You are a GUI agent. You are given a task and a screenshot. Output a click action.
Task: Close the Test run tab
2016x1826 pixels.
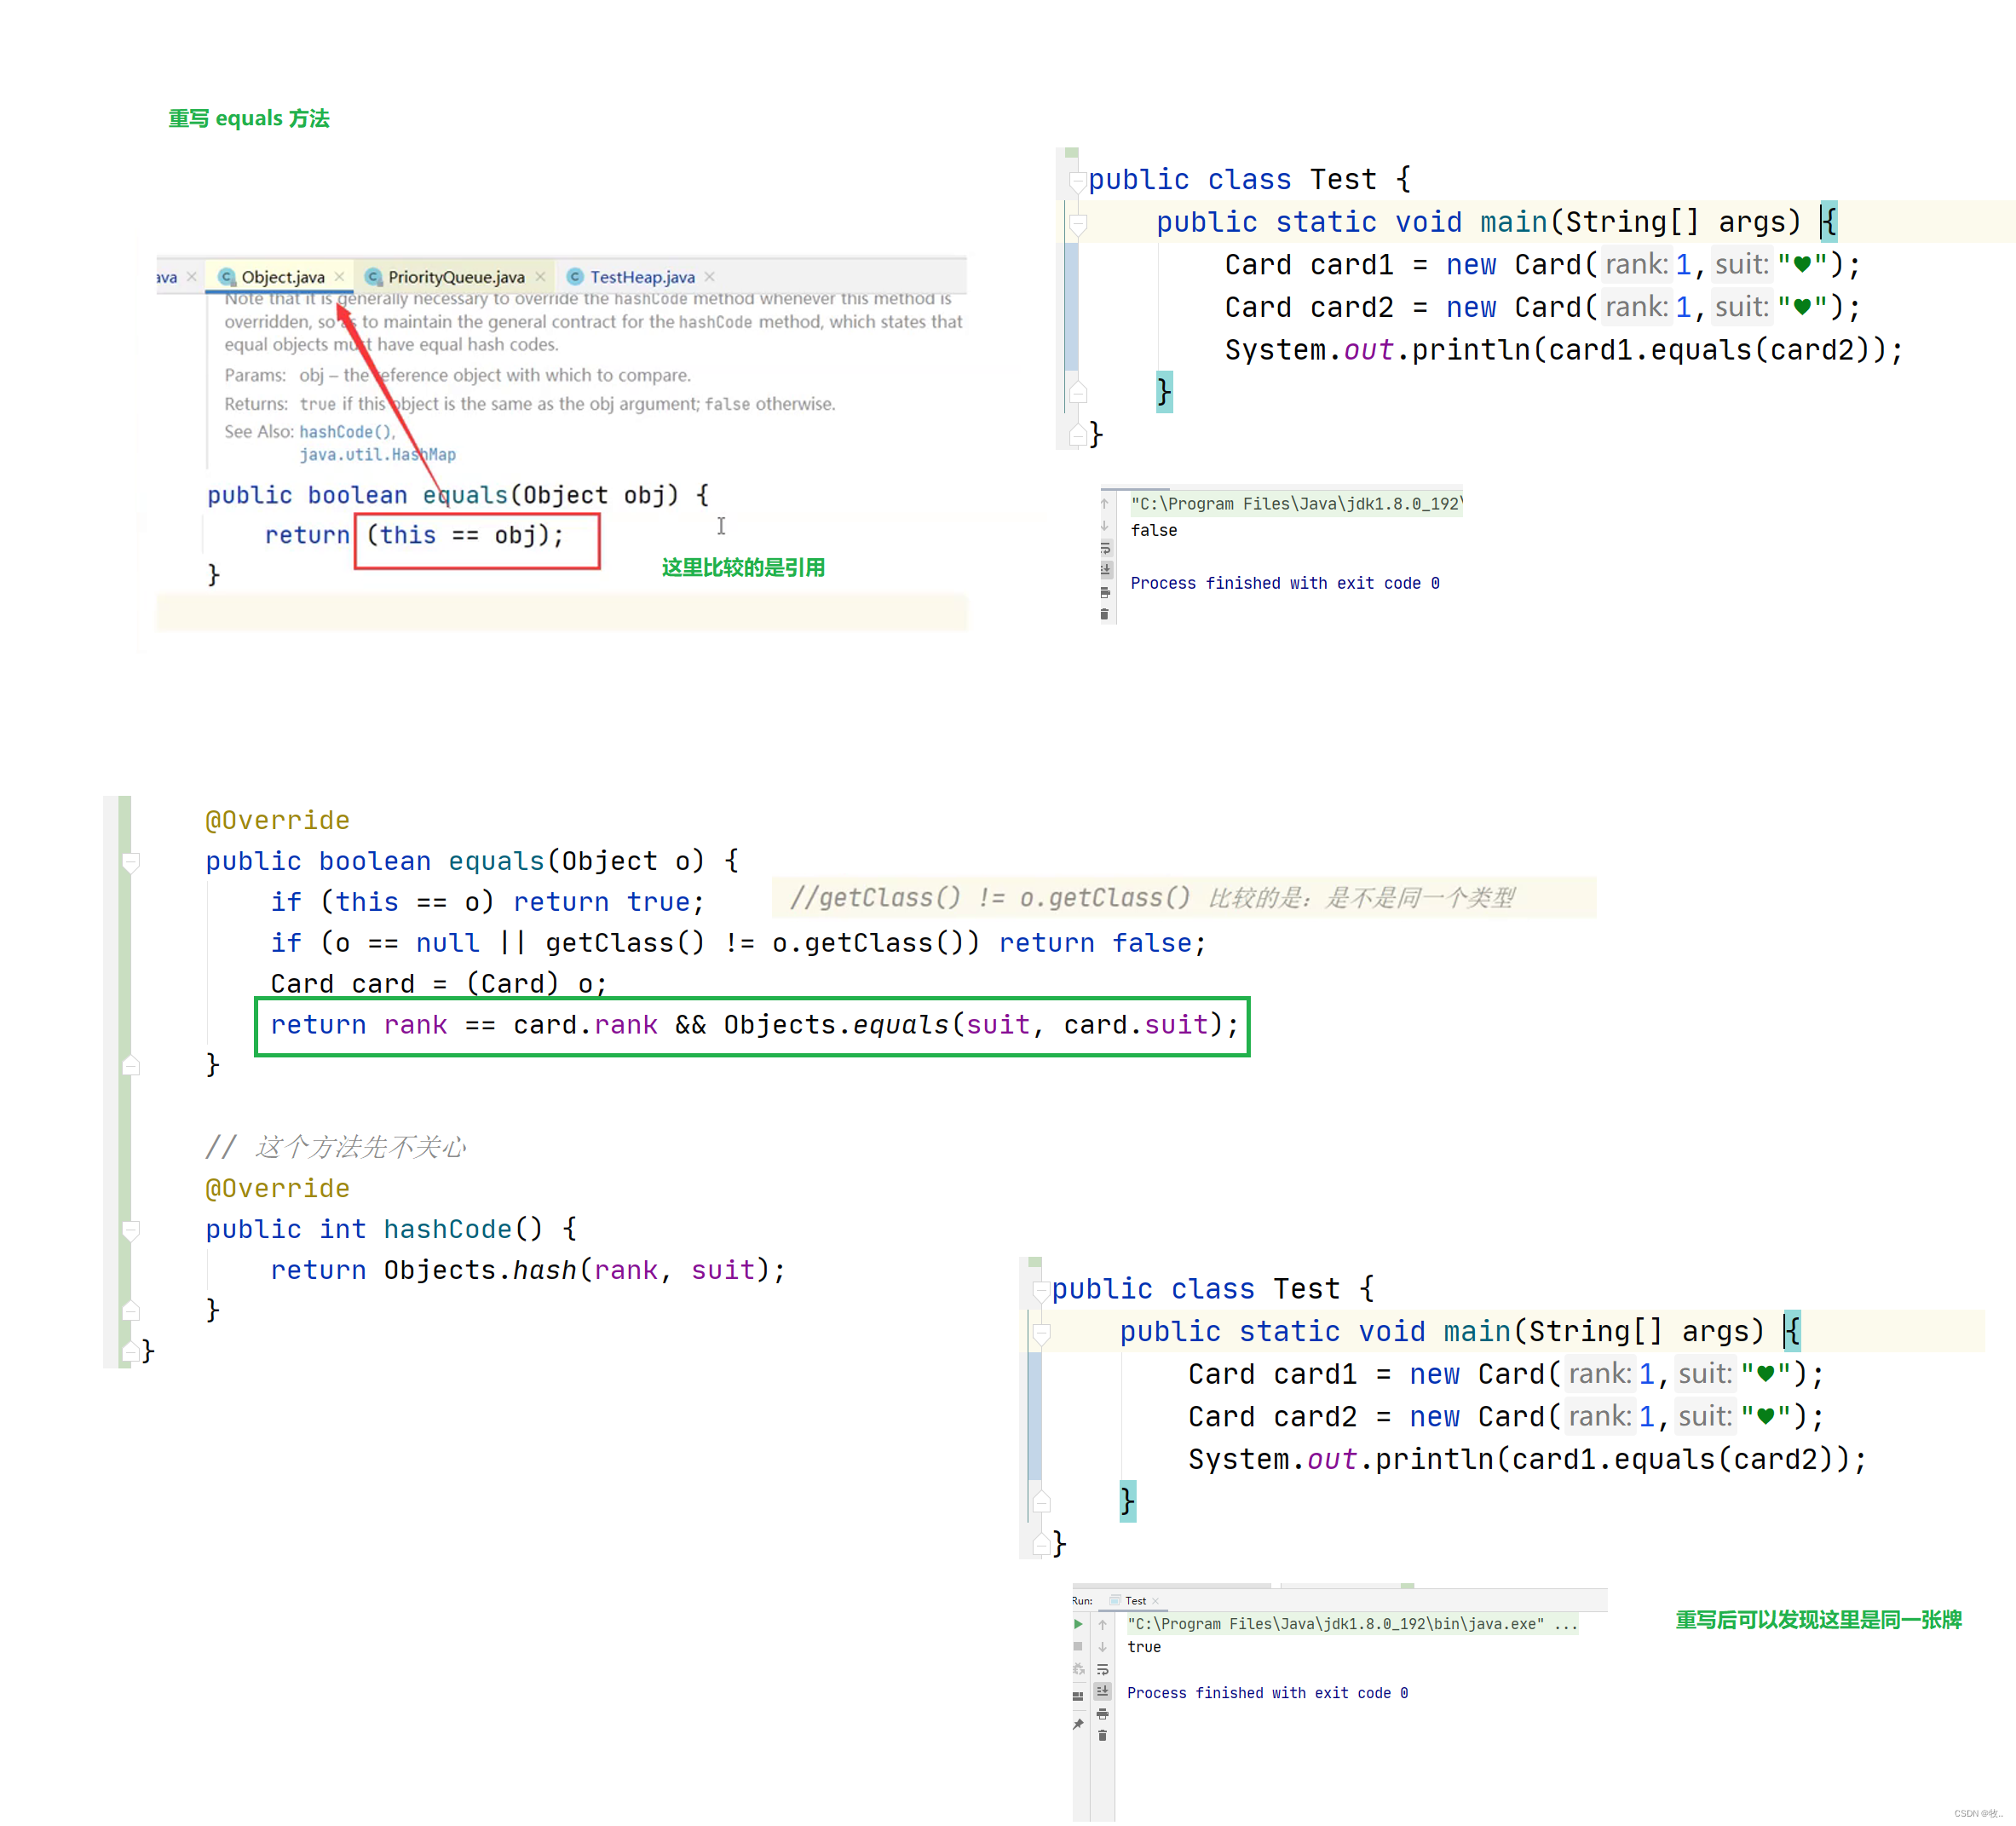[1156, 1601]
